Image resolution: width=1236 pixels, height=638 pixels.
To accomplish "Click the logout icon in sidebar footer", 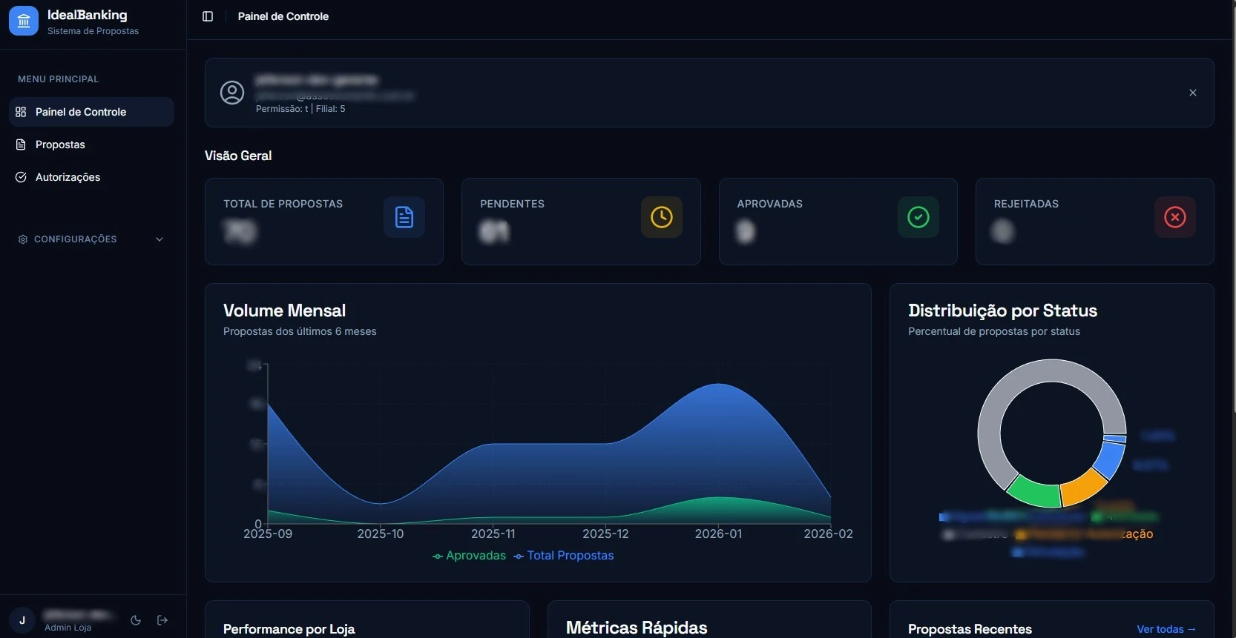I will click(x=162, y=620).
